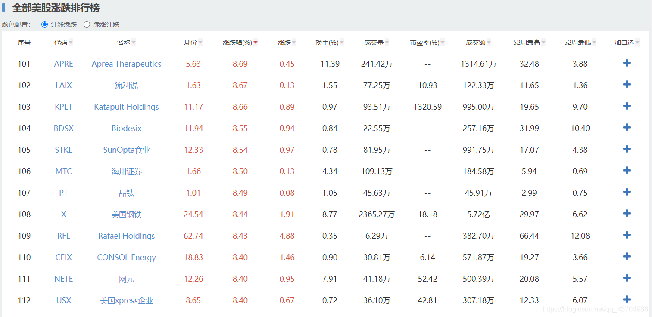Open the LAIX stock code link
Viewport: 652px width, 317px height.
click(64, 85)
